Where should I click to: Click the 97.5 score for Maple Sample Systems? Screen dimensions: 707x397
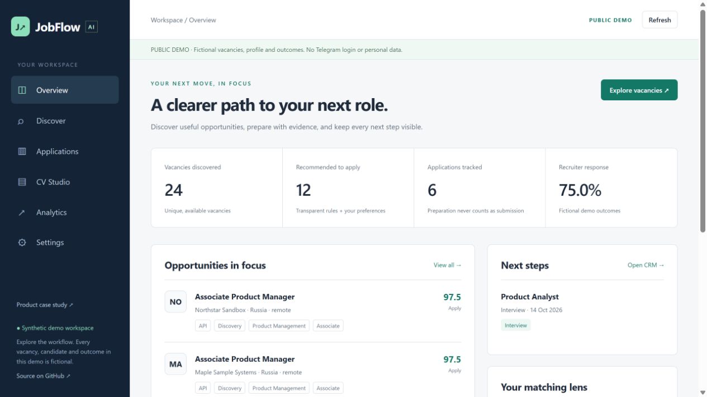click(x=452, y=360)
